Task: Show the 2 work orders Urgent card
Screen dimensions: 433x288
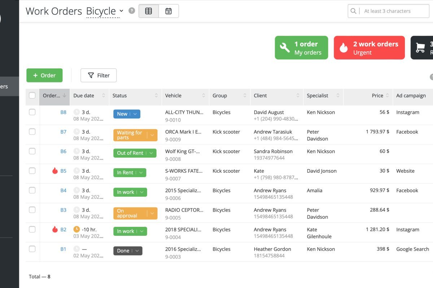Action: pos(369,48)
